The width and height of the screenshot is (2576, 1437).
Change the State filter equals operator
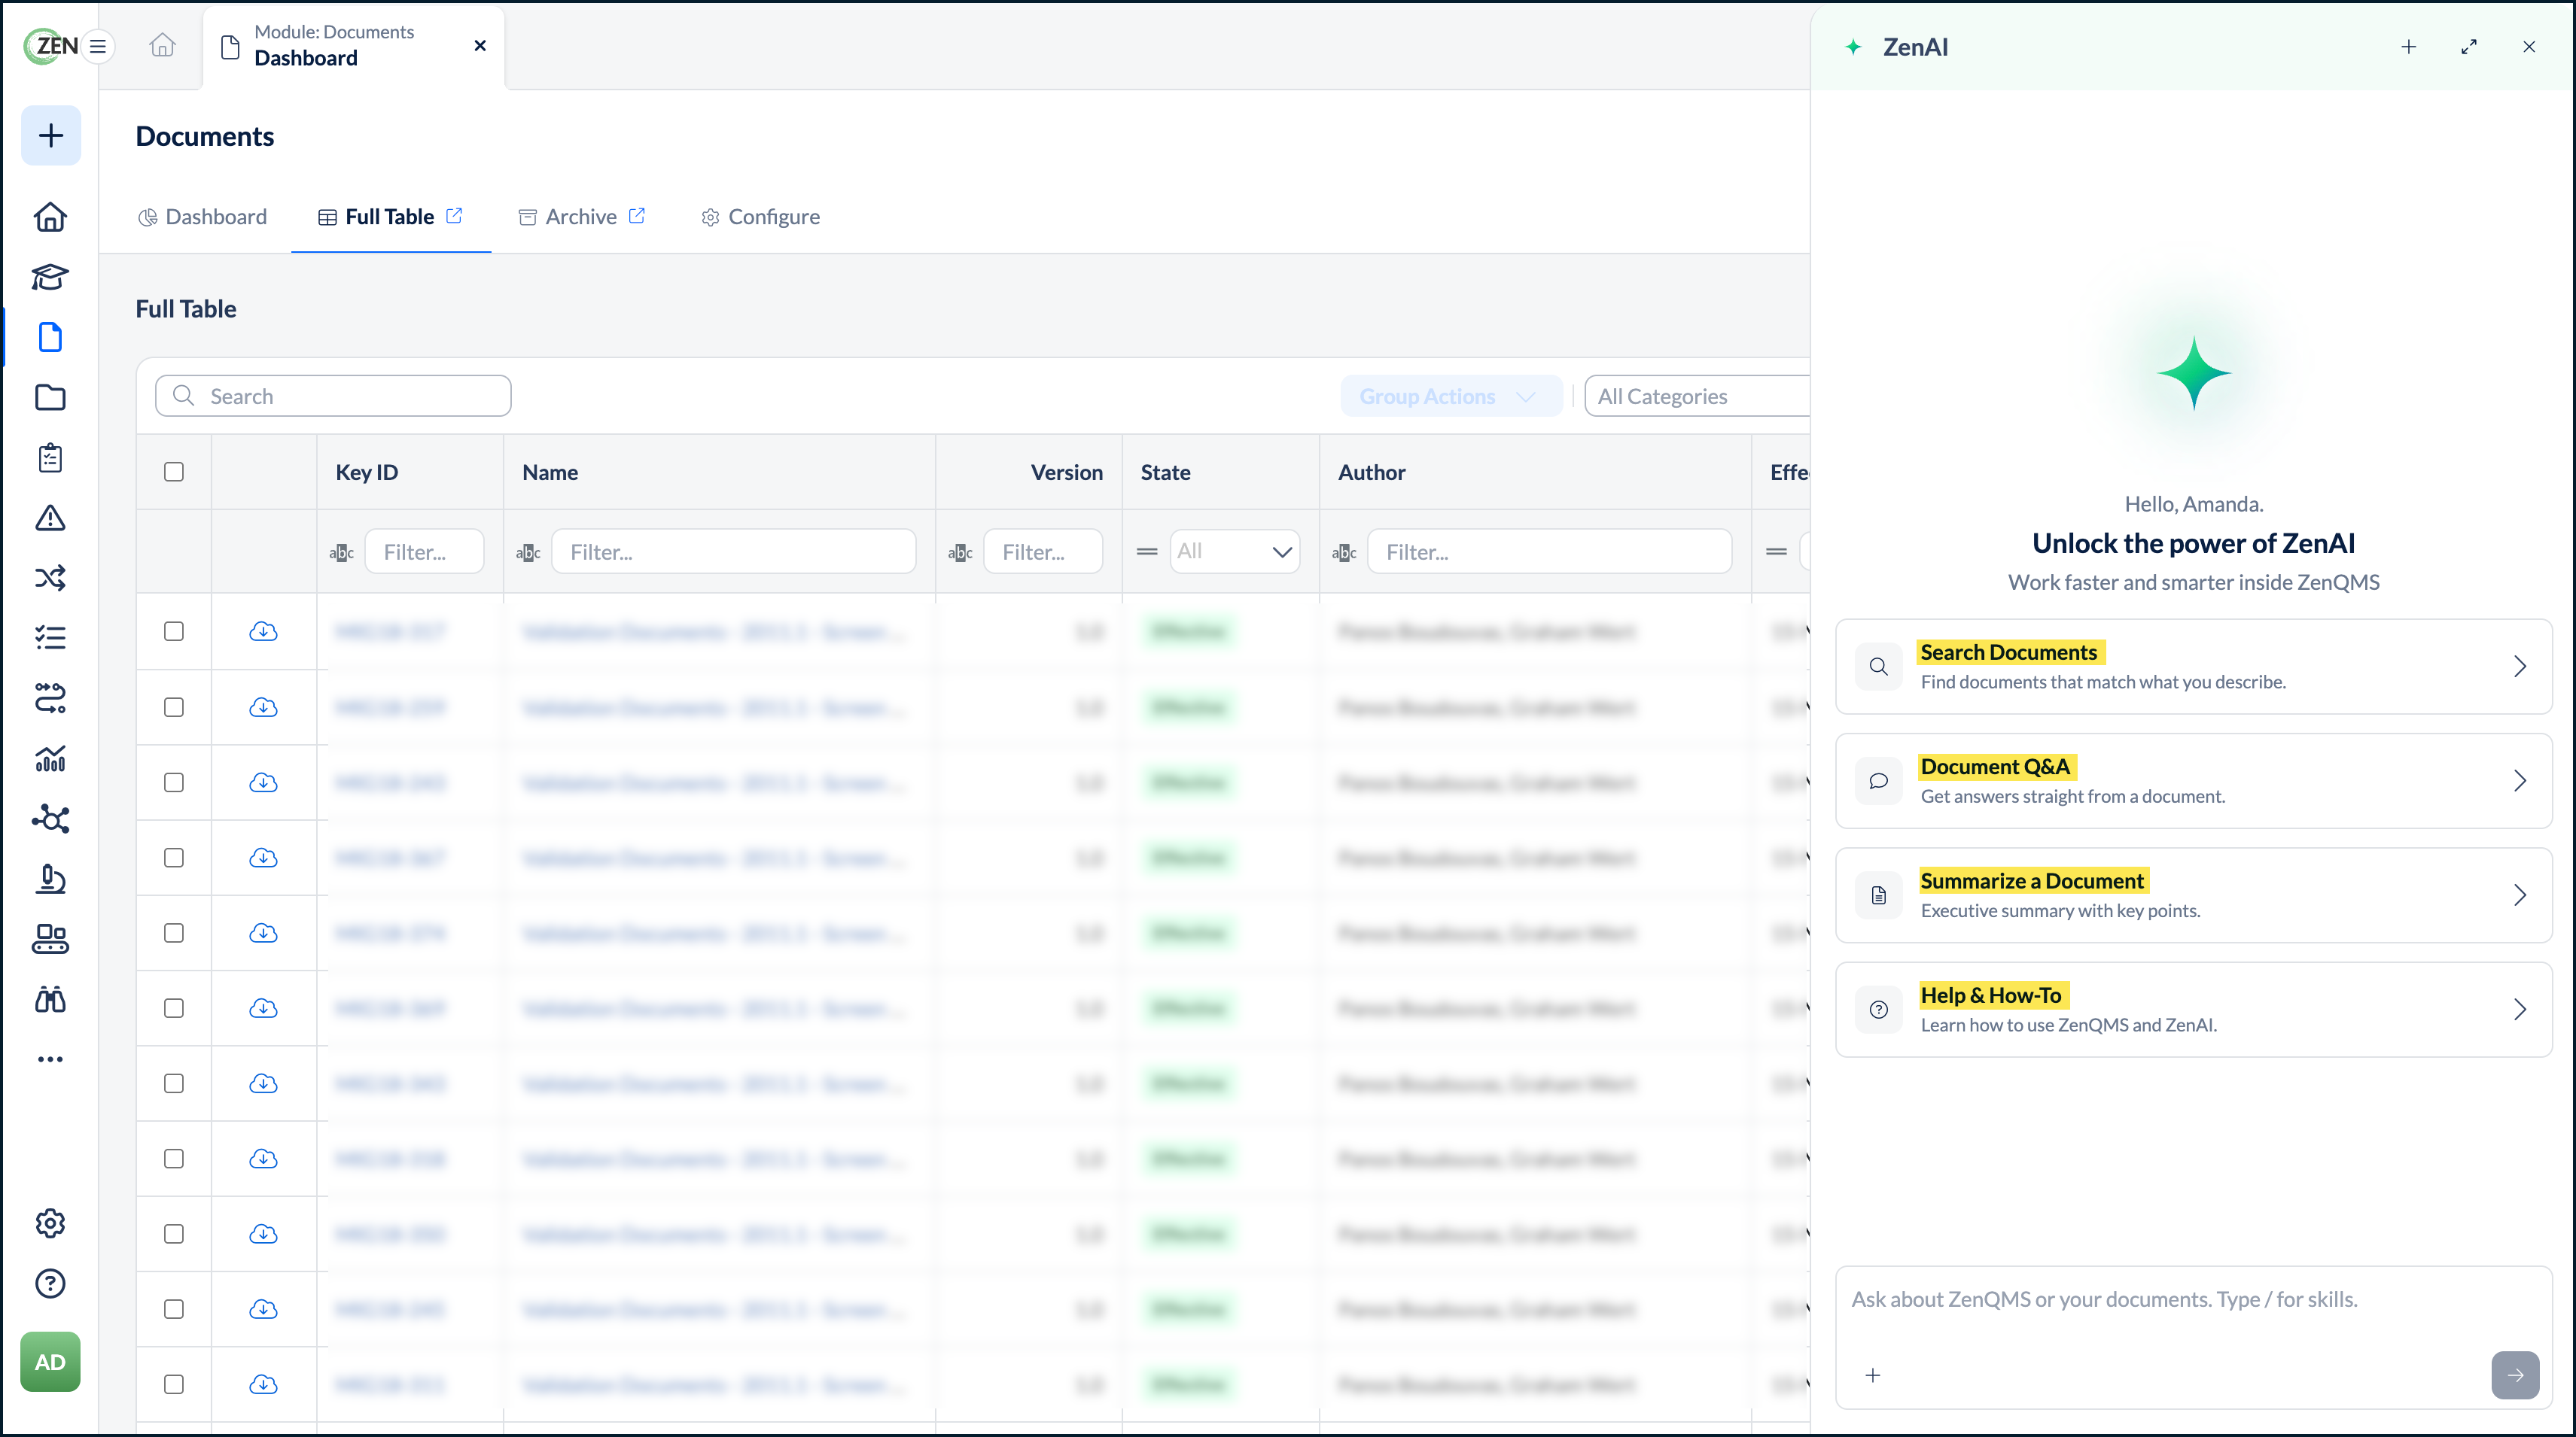coord(1147,551)
